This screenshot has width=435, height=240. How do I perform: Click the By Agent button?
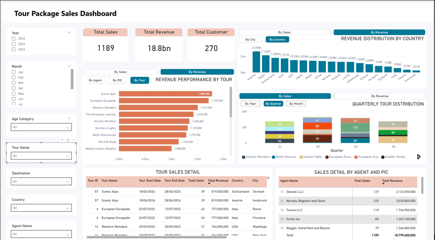point(96,80)
